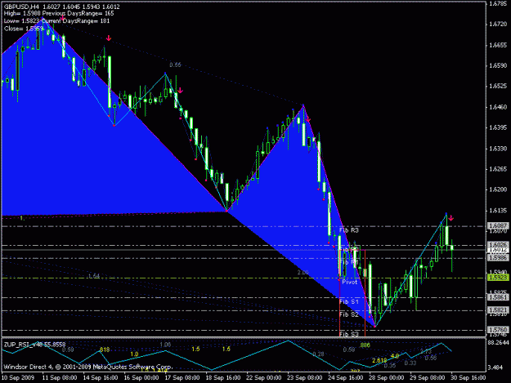Click the '14 Sep 16:00' time axis label
Screen dimensions: 511x383
100,378
